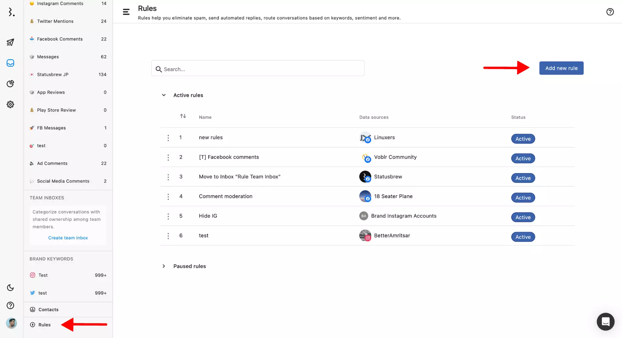Open the Settings gear icon

point(10,104)
